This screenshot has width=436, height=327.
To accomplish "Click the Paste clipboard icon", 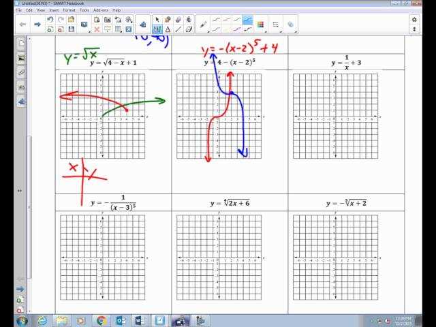I will tap(97, 20).
